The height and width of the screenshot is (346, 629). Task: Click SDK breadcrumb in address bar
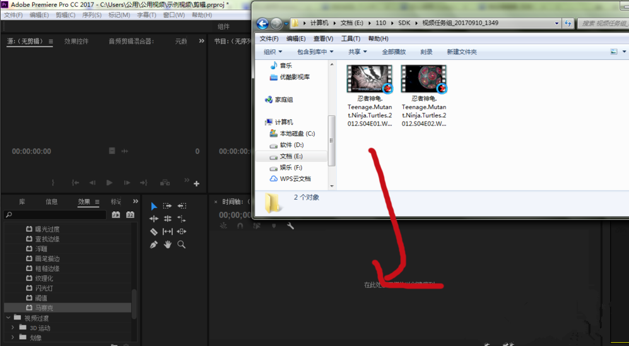404,23
